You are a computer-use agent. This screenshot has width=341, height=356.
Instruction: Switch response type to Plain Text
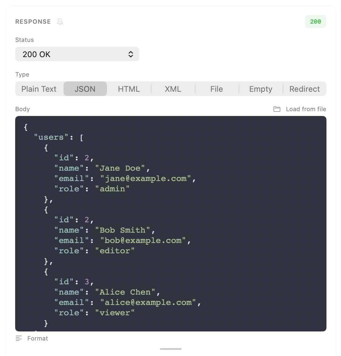click(x=39, y=89)
